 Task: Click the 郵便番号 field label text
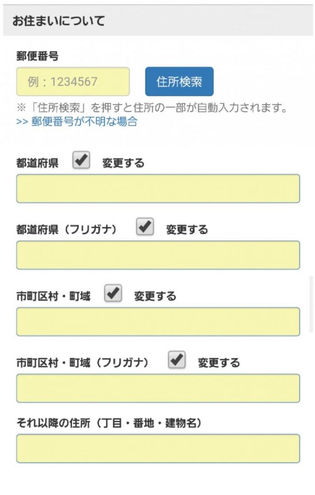[38, 57]
